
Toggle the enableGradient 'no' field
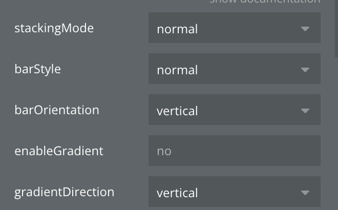click(x=235, y=151)
